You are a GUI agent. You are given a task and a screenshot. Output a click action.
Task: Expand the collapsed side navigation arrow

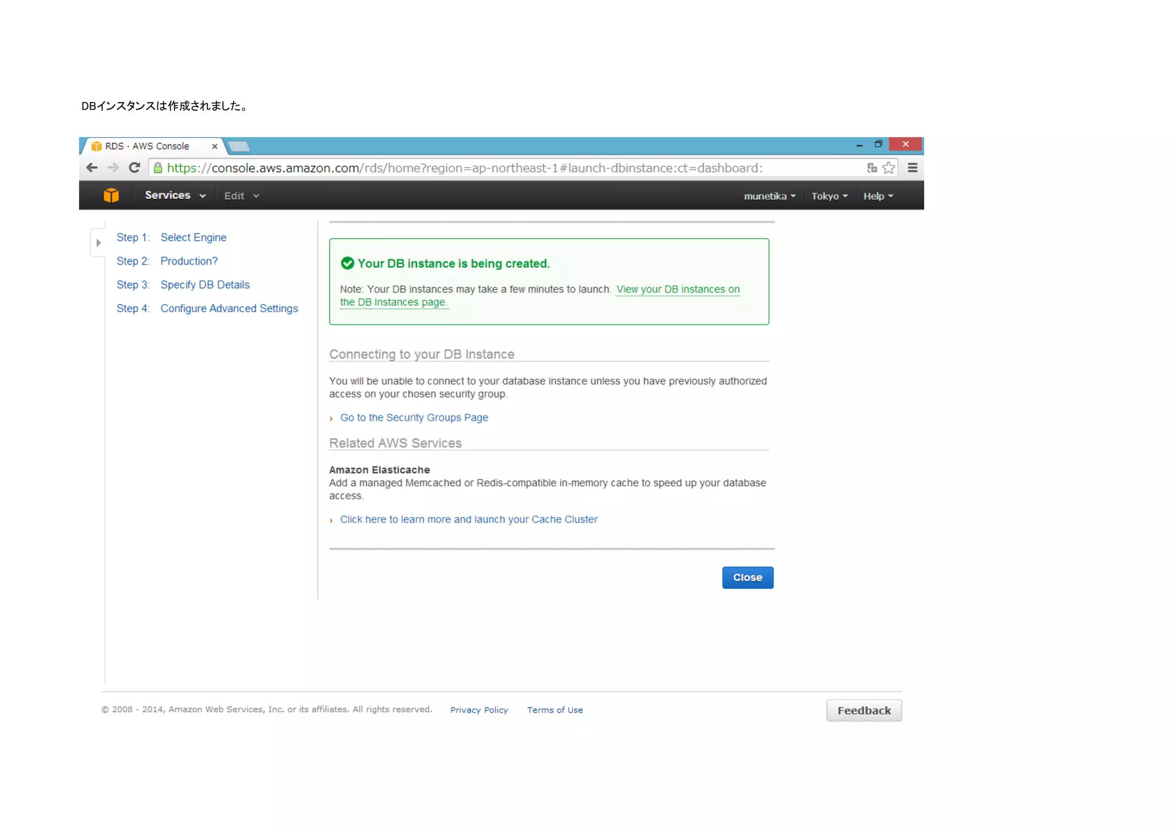tap(98, 243)
